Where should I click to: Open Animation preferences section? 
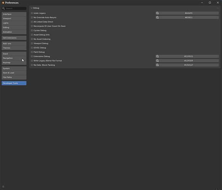[14, 32]
